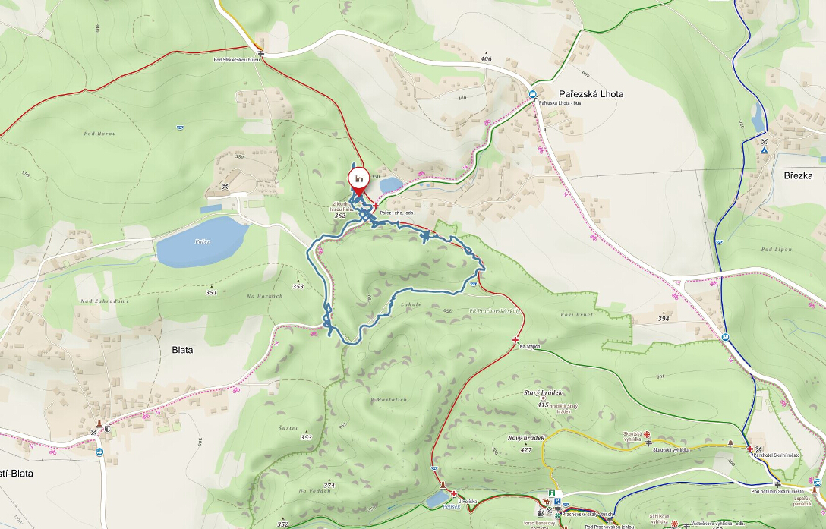Select the bus stop icon south of Blata
The image size is (826, 529).
click(99, 452)
